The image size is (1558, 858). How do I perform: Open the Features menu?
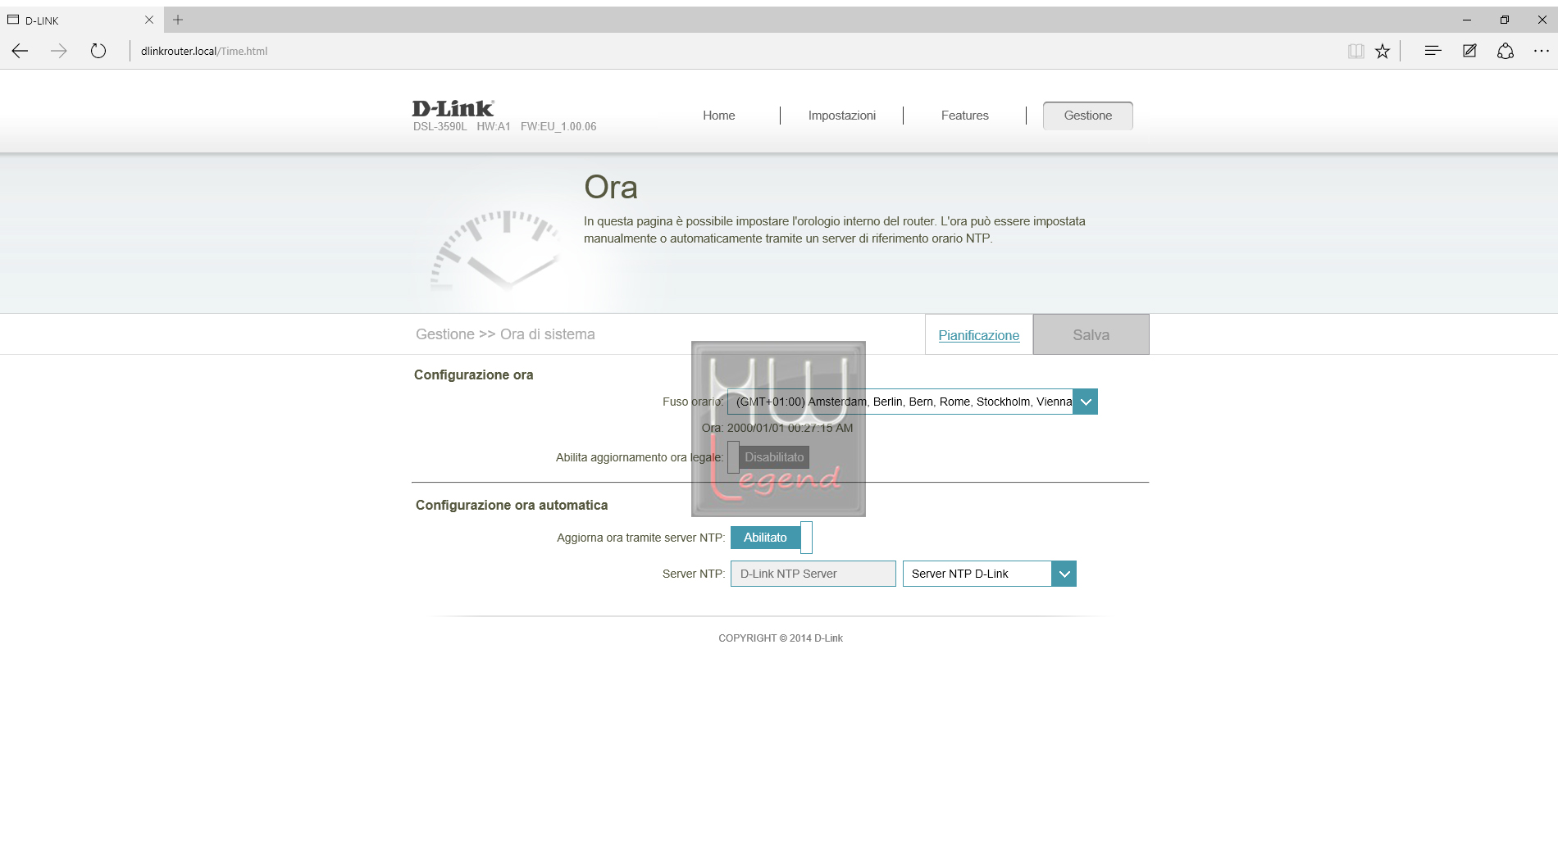[965, 116]
